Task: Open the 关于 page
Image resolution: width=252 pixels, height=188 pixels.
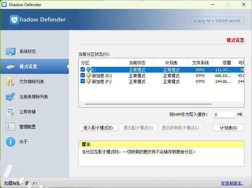Action: (35, 142)
